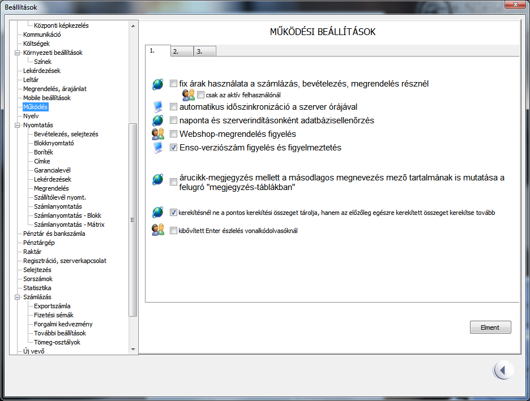This screenshot has width=530, height=401.
Task: Enable kibővített Enter észlelés vonalkódolvasóknál
Action: 173,231
